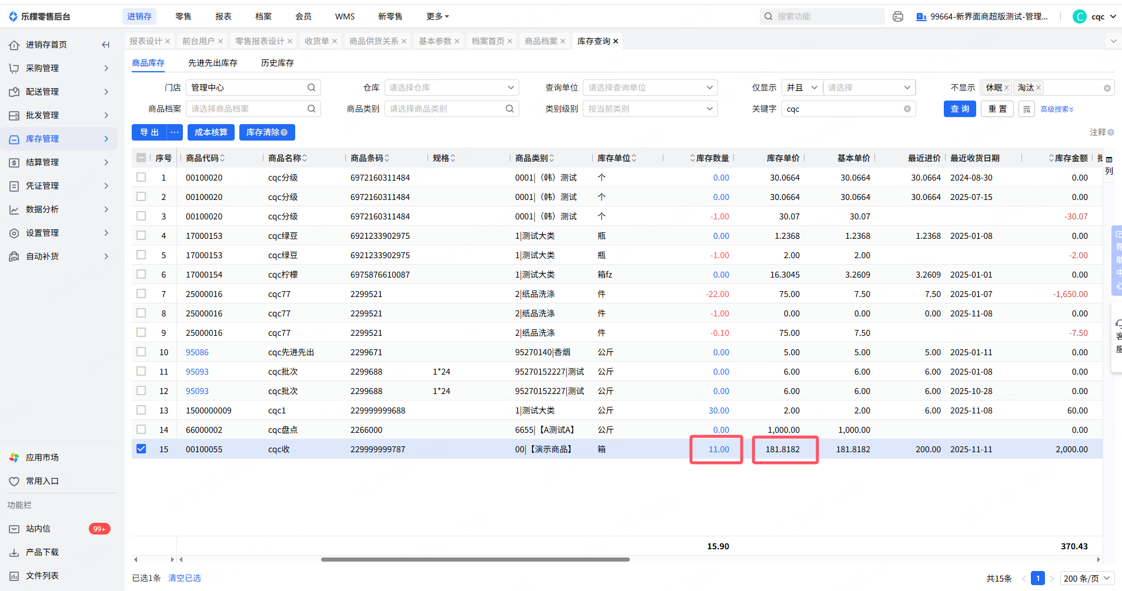The width and height of the screenshot is (1122, 591).
Task: Toggle the select-all header checkbox
Action: 141,158
